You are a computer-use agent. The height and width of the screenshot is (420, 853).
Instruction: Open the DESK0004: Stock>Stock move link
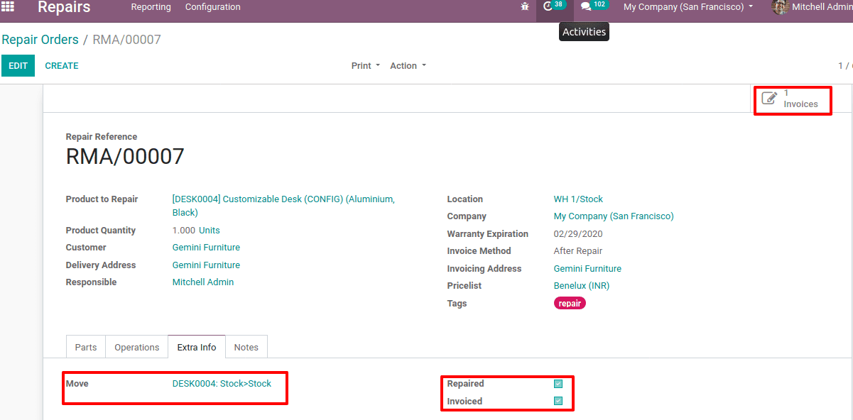(222, 384)
